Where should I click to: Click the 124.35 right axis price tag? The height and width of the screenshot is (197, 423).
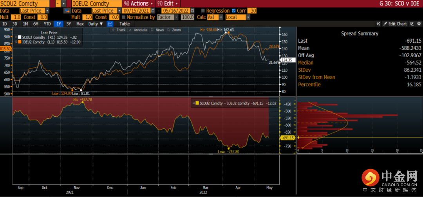289,60
